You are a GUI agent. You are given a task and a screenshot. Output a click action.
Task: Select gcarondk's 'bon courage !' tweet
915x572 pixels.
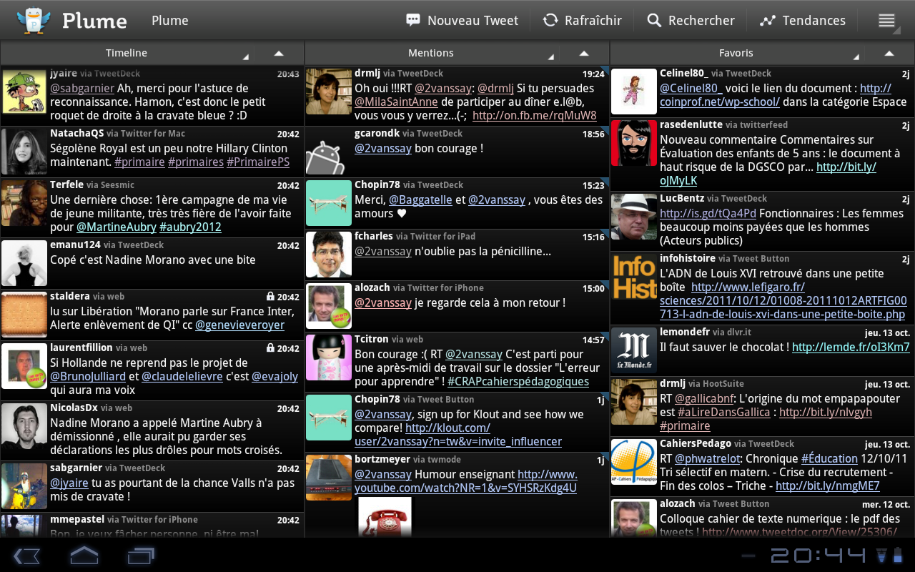pos(457,152)
